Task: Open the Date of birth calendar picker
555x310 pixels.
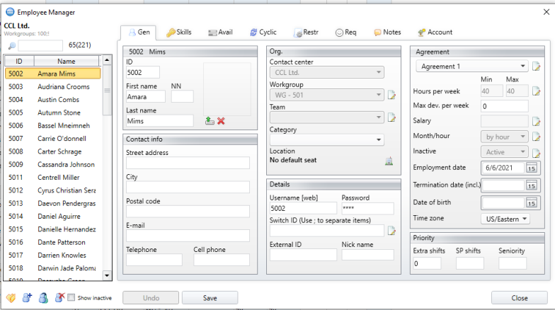Action: point(531,203)
